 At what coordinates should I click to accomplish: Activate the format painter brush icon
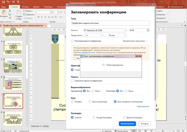[10, 18]
